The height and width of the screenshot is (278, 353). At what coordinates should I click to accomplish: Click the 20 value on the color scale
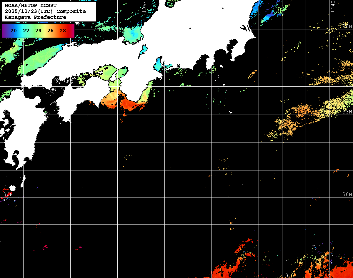[14, 31]
